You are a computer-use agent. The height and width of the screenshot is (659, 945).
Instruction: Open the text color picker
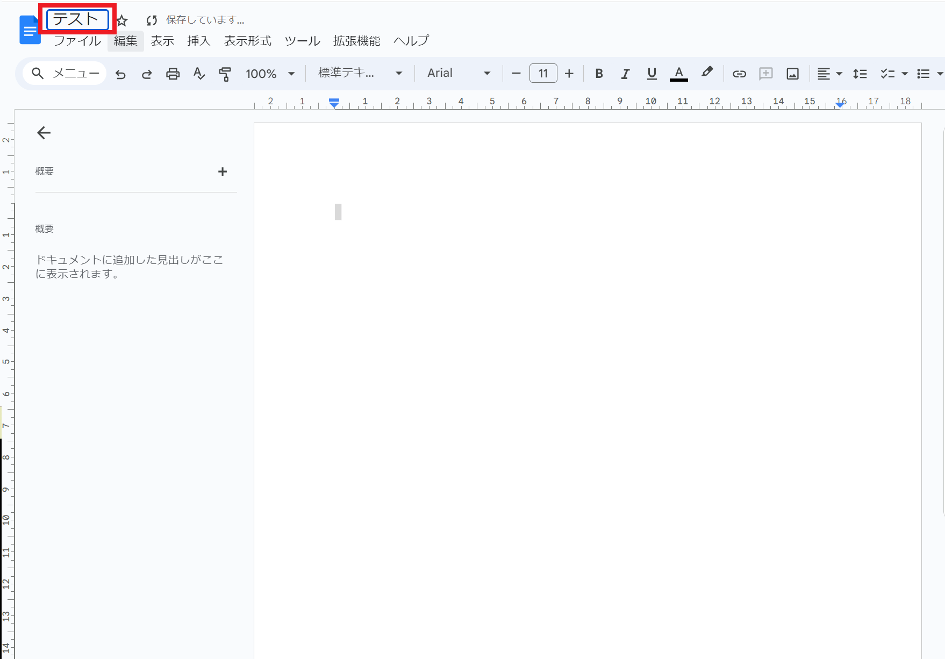679,74
